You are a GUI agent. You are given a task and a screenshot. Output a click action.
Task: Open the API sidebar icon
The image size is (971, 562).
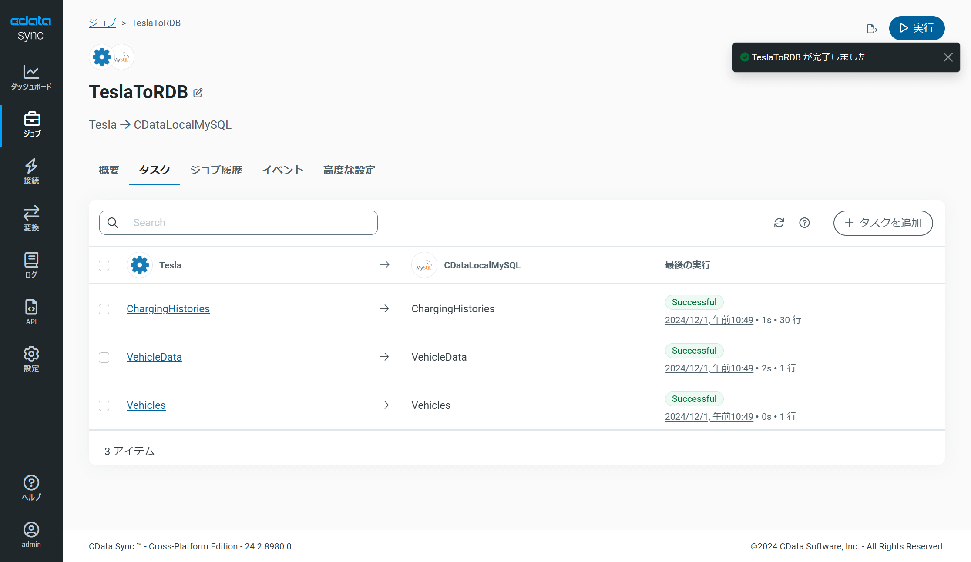(31, 312)
